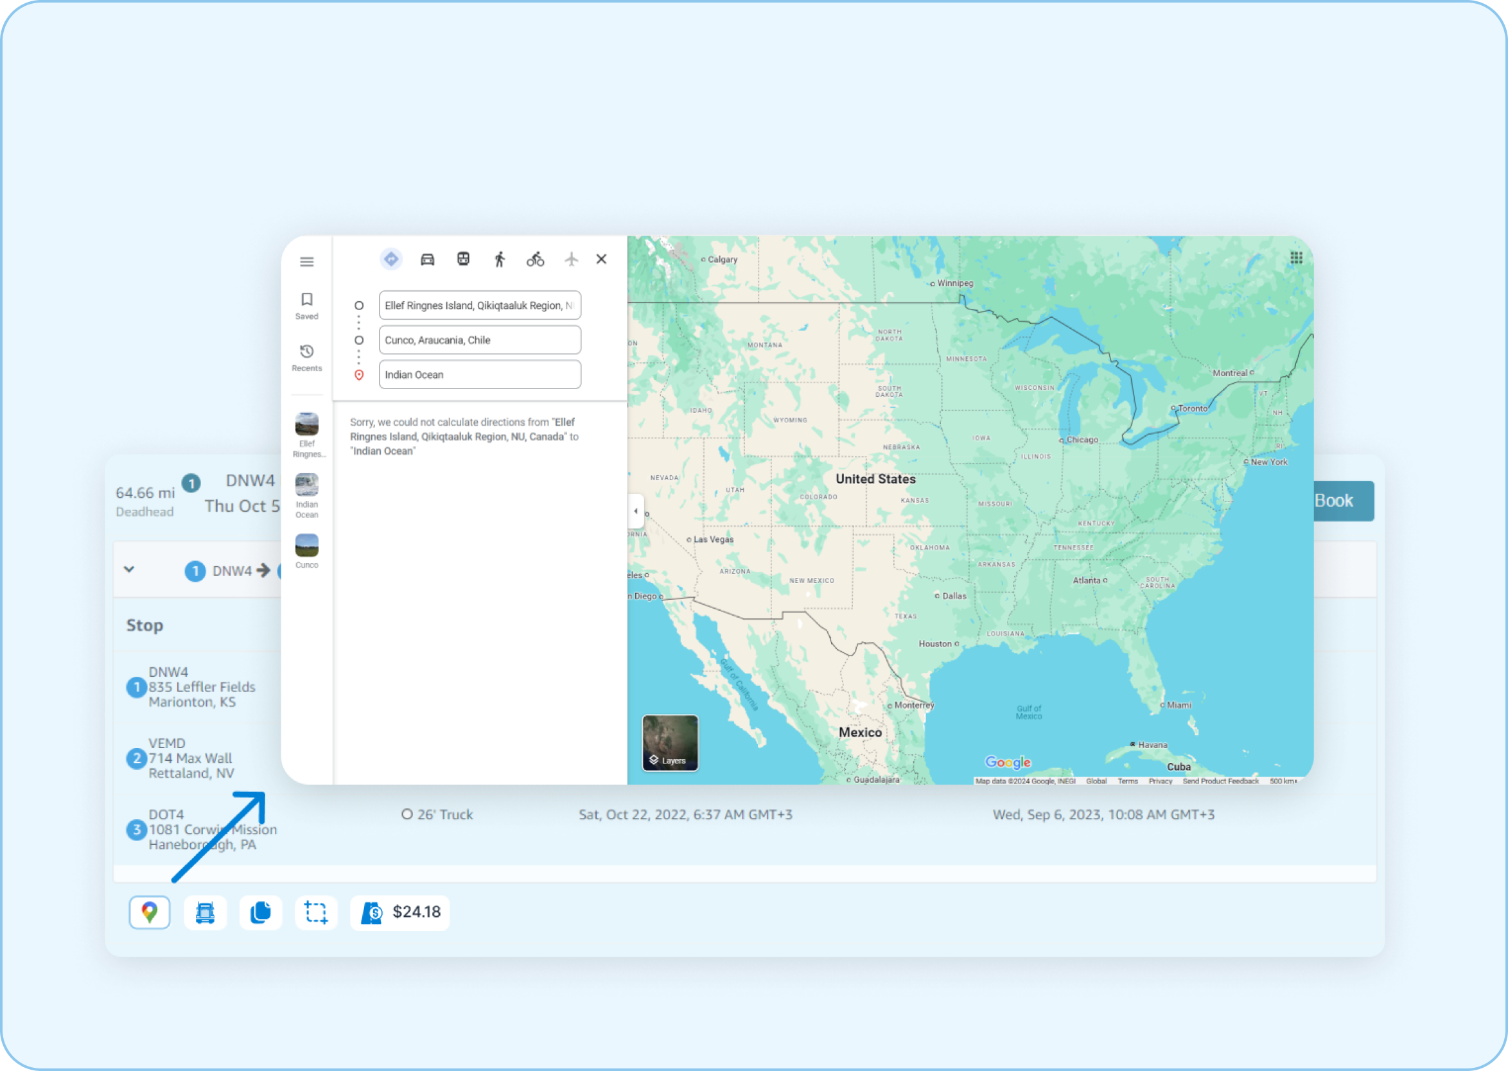Open Recents in maps sidebar
This screenshot has height=1071, width=1508.
307,358
